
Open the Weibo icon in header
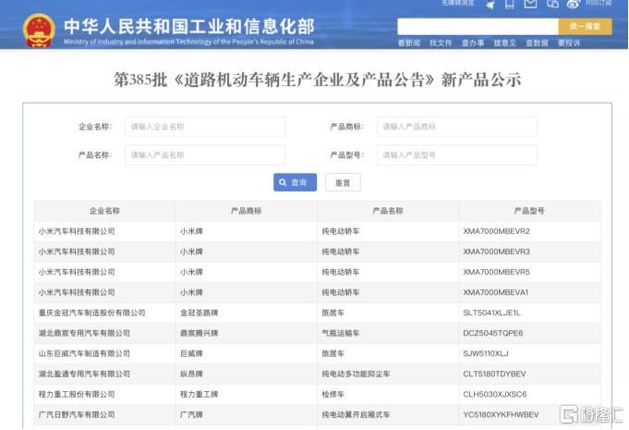(573, 5)
